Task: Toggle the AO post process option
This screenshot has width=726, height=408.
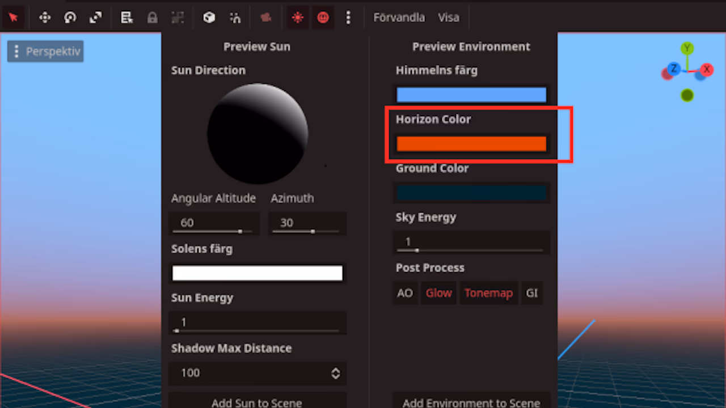Action: pos(405,293)
